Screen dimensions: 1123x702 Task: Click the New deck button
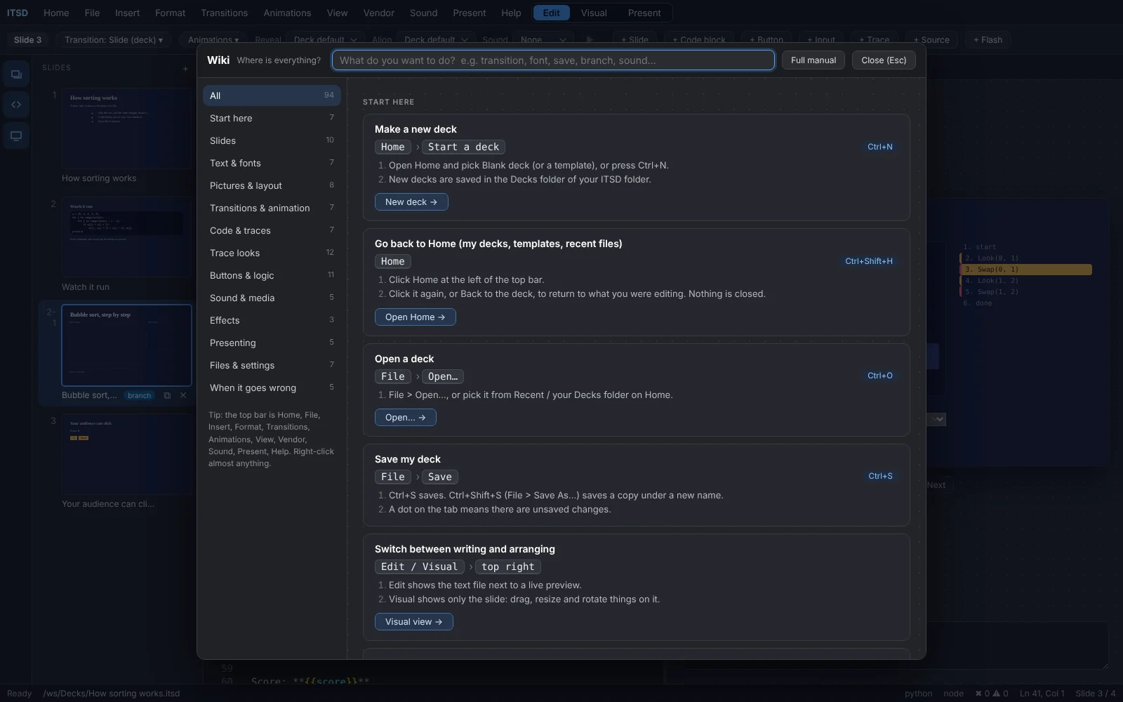pyautogui.click(x=411, y=202)
